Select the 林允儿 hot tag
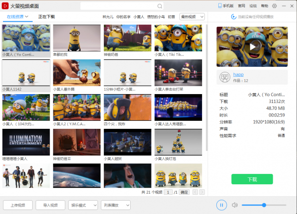 (108, 17)
